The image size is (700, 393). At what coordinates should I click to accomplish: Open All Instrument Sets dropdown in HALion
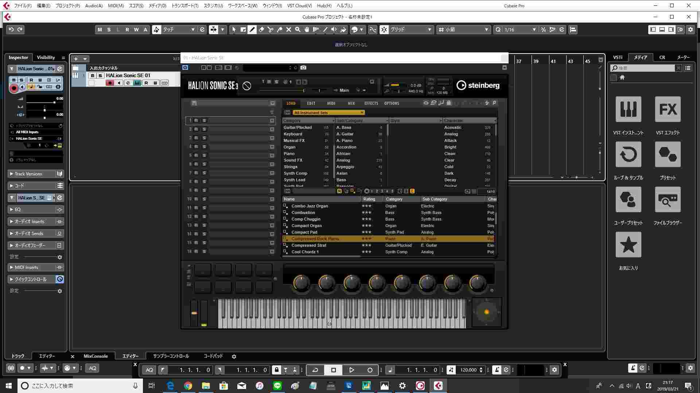pos(328,112)
